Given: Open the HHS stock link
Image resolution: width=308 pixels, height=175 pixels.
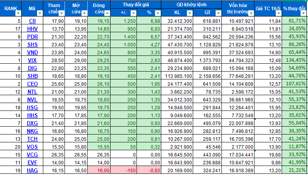Looking at the screenshot, I should [x=32, y=115].
